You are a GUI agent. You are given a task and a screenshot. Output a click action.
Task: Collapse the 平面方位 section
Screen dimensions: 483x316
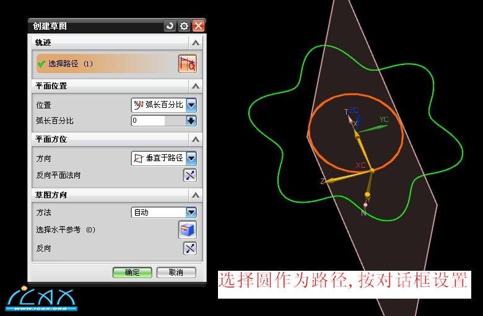pos(195,139)
